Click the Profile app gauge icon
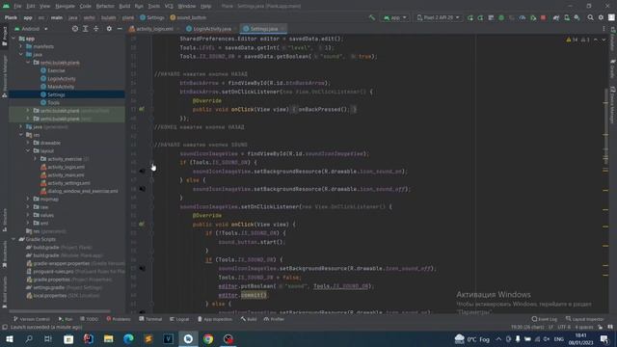 (523, 17)
